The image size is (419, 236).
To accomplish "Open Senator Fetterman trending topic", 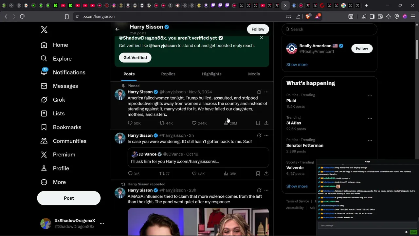I will [305, 146].
